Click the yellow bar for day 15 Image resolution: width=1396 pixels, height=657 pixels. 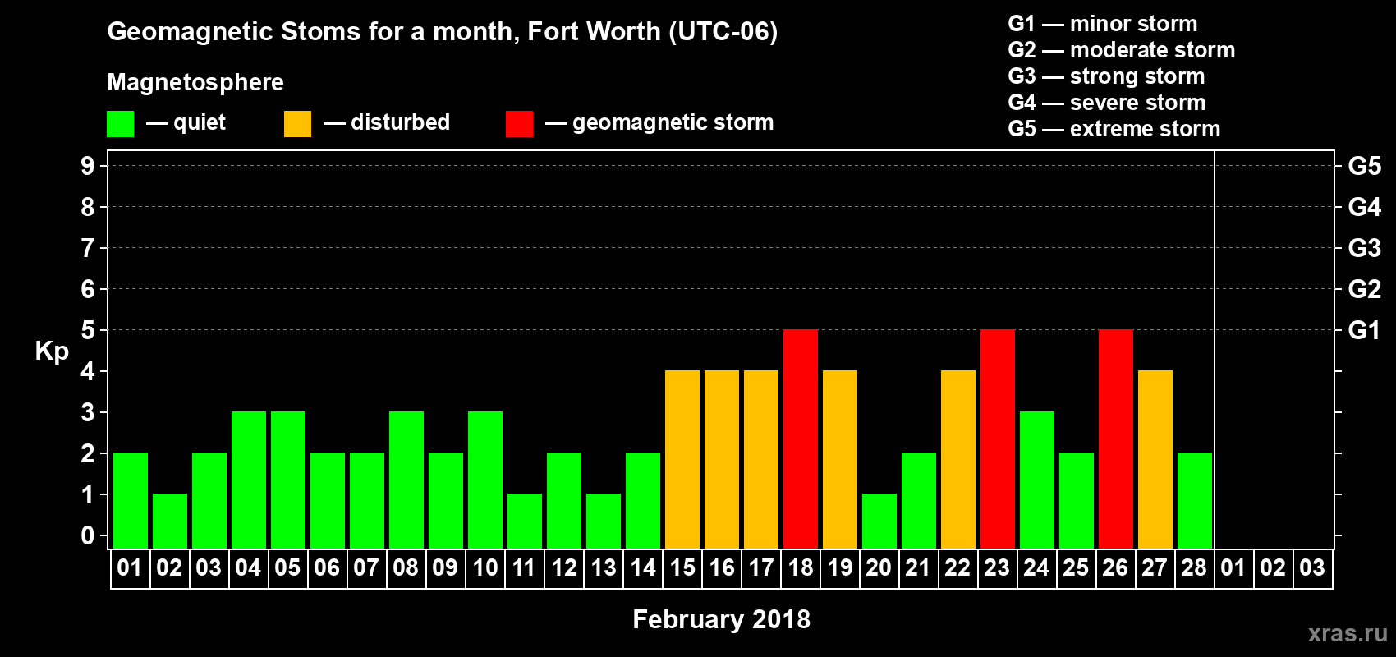[682, 460]
